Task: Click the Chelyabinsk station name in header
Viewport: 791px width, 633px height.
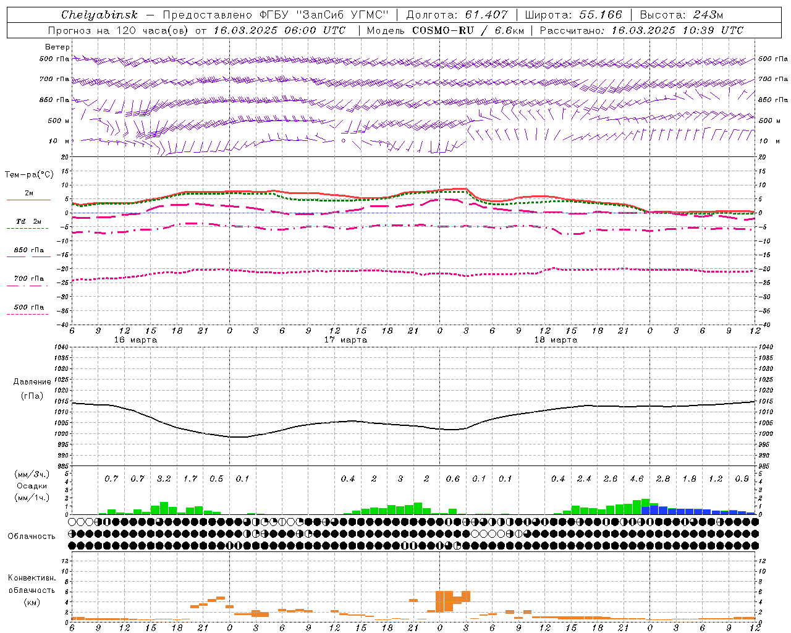Action: (99, 15)
